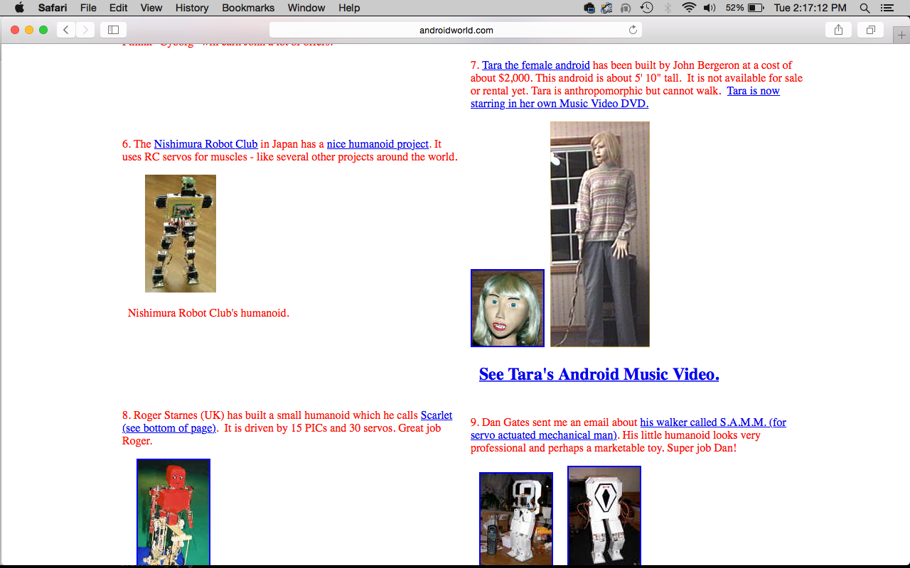Click the 'Nishimura Robot Club's humanoid.' caption
The image size is (910, 568).
click(x=208, y=313)
